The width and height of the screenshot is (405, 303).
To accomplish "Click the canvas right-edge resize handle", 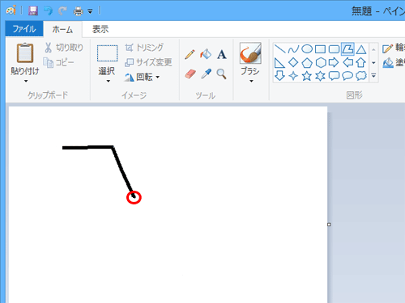I will 329,225.
